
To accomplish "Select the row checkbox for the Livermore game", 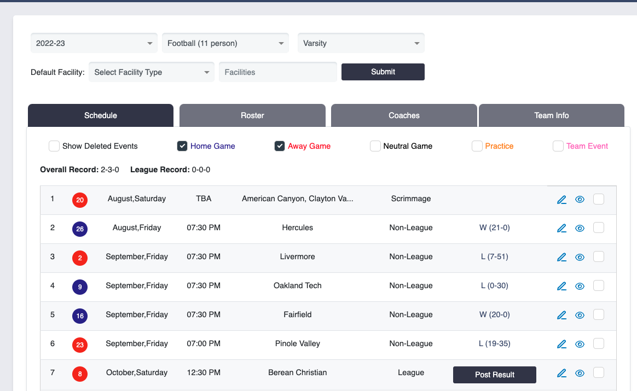I will click(x=599, y=256).
